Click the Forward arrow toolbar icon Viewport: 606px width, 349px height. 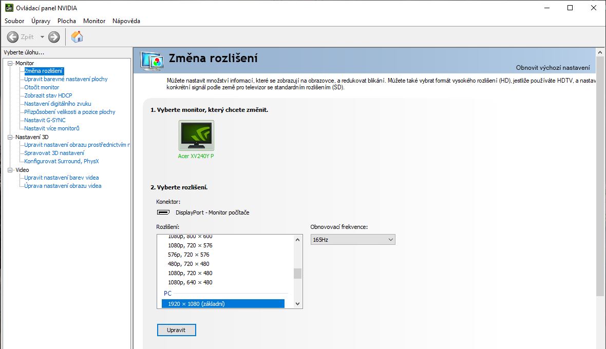[54, 37]
